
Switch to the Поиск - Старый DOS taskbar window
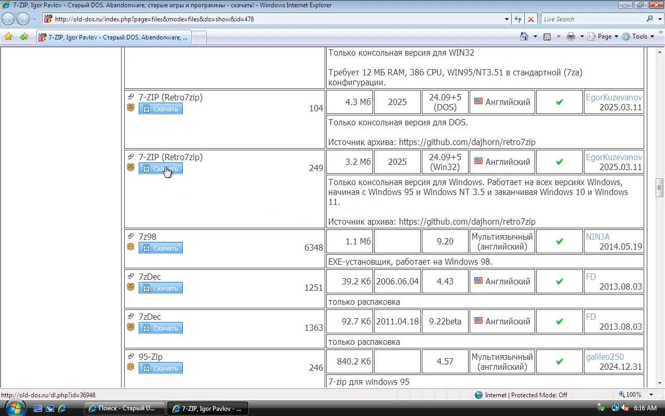(x=125, y=409)
